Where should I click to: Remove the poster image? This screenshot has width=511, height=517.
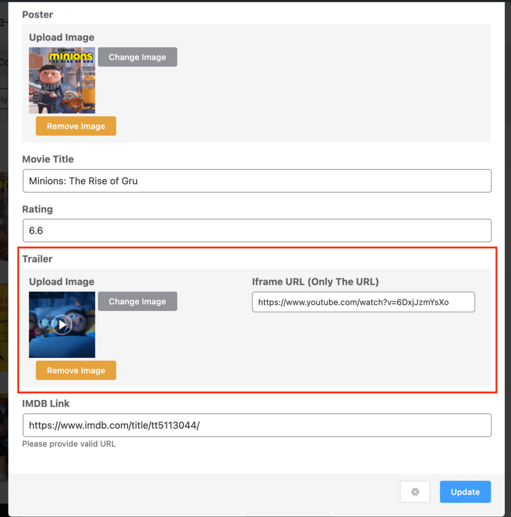click(x=76, y=126)
